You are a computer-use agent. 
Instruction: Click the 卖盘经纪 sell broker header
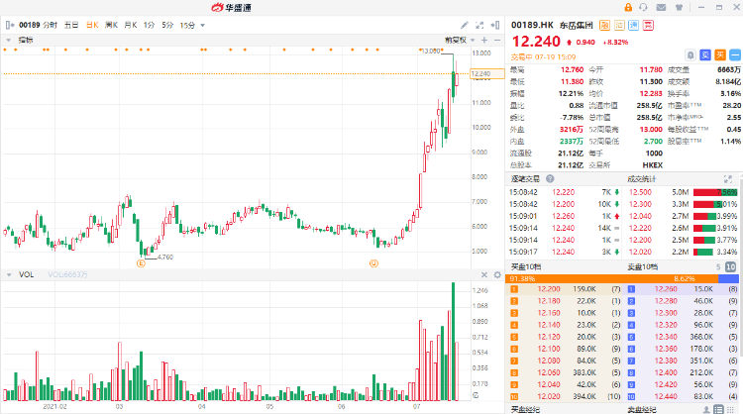click(642, 409)
